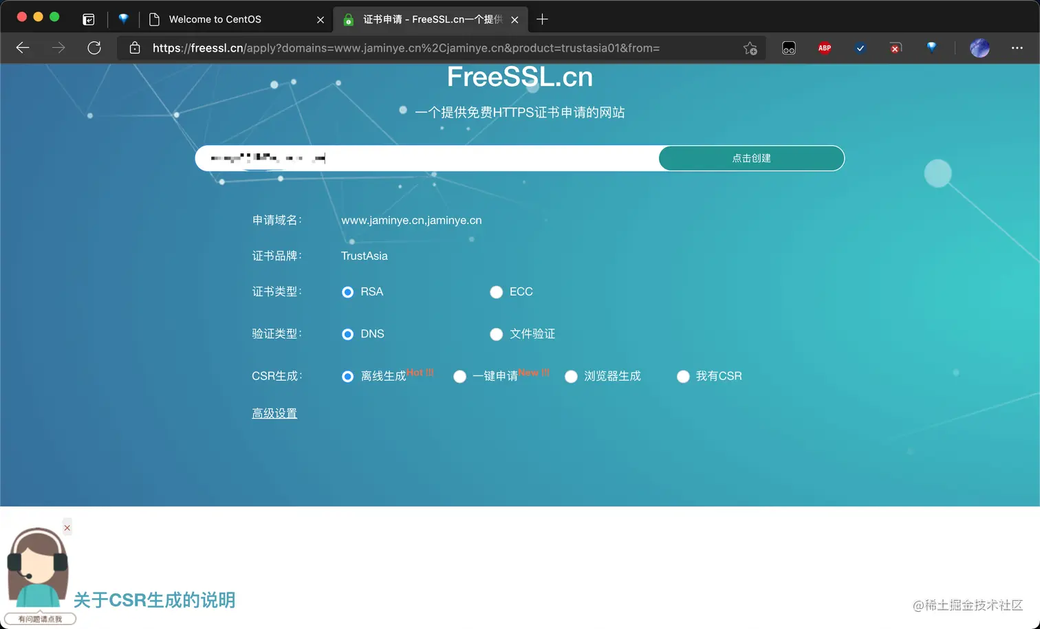Close the FreeSSL.cn certificate tab
This screenshot has height=629, width=1040.
514,20
